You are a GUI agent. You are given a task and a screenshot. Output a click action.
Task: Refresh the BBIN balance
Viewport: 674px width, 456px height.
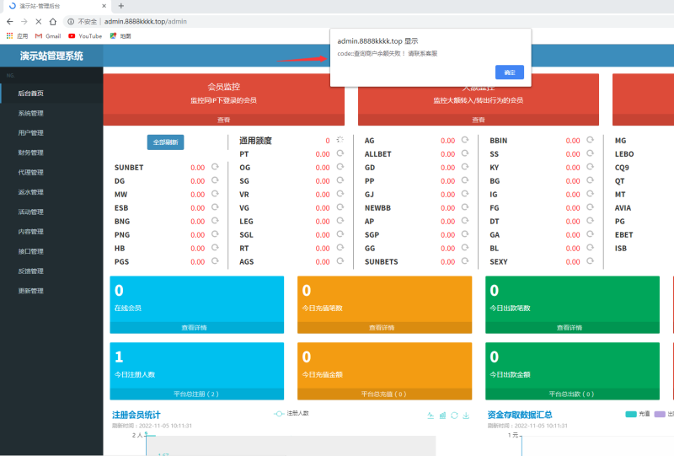pyautogui.click(x=591, y=140)
